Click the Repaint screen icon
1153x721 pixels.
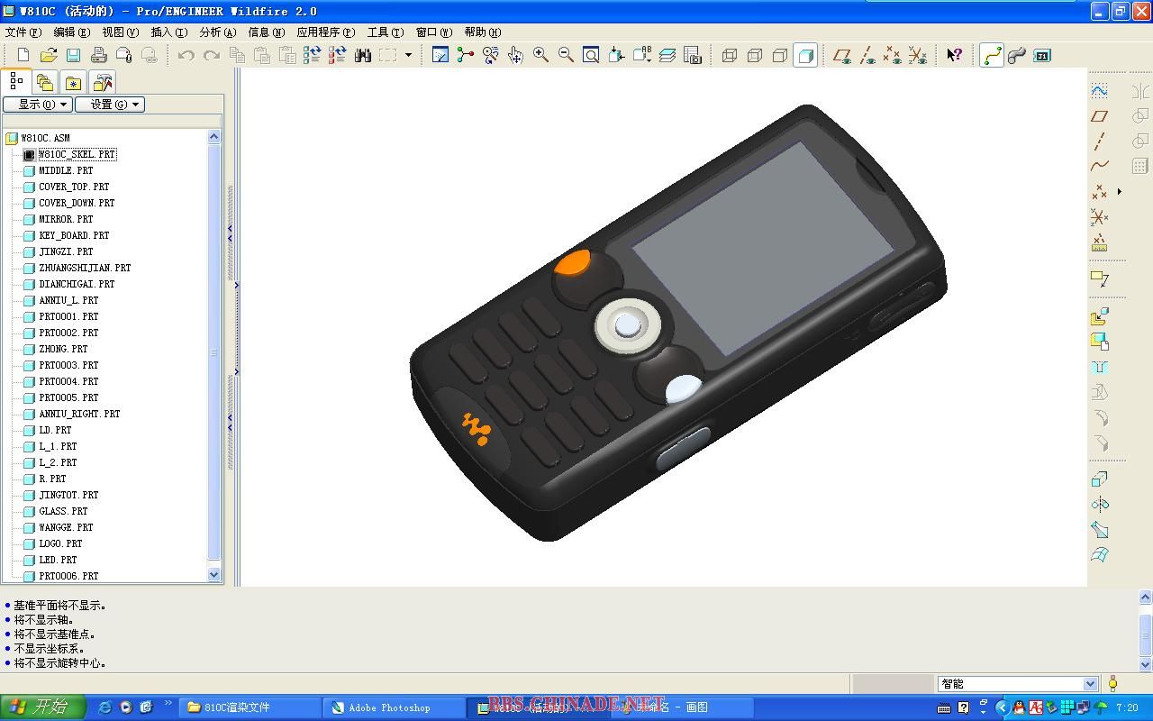[x=440, y=55]
